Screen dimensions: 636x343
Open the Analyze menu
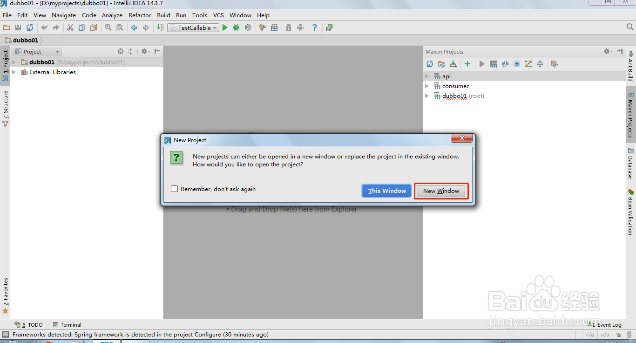pyautogui.click(x=112, y=15)
